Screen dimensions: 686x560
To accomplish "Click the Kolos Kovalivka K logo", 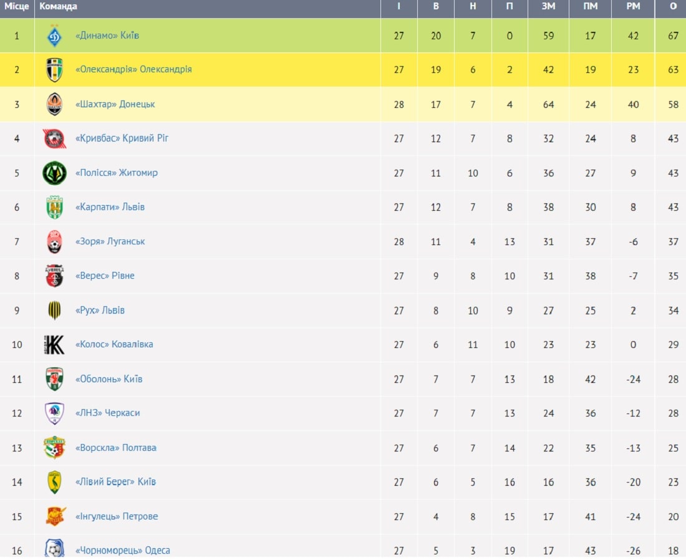I will (55, 345).
